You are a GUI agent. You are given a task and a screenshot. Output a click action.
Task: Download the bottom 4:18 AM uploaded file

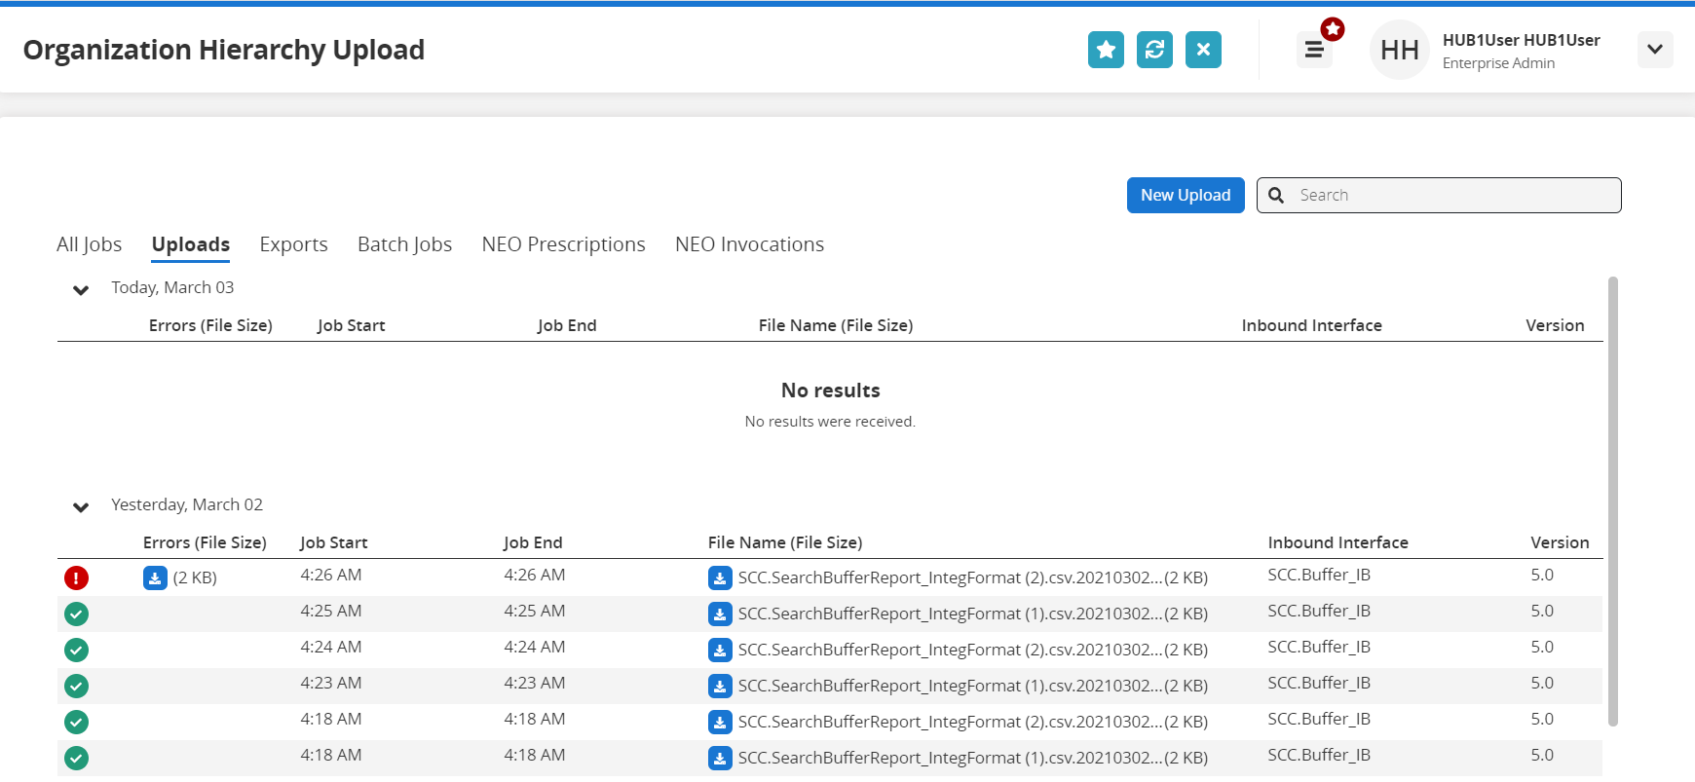coord(720,759)
